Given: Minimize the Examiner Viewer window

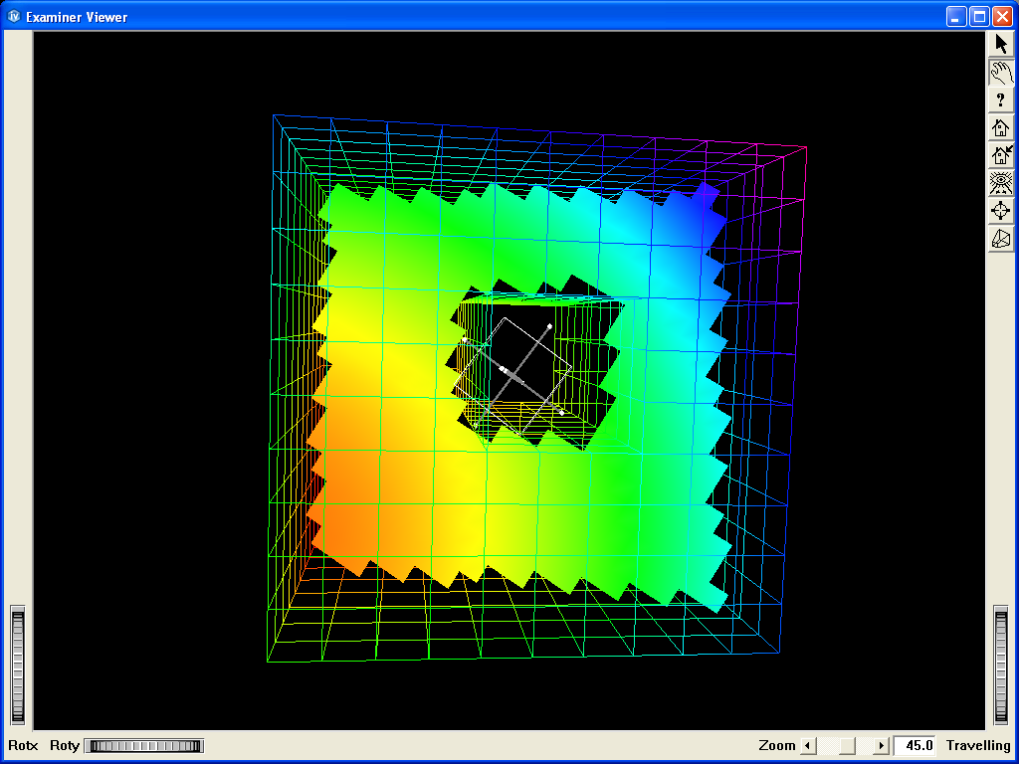Looking at the screenshot, I should click(956, 17).
